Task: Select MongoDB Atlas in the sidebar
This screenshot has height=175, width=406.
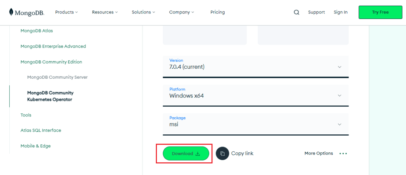Action: (x=36, y=31)
